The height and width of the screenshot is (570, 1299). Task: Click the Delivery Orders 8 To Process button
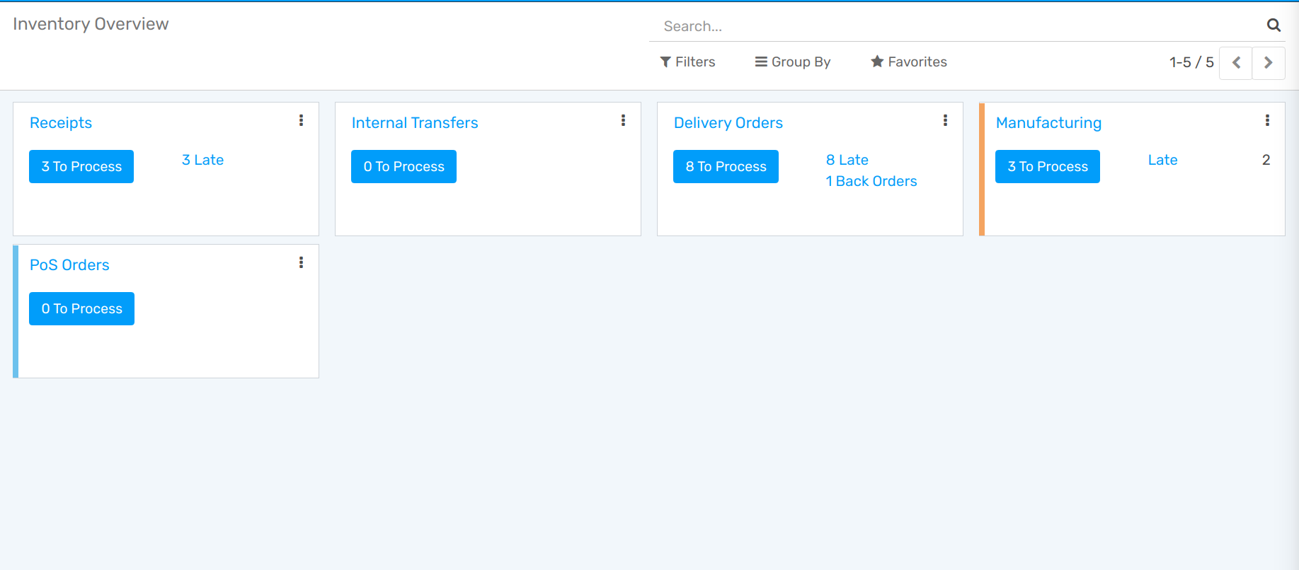click(x=726, y=167)
